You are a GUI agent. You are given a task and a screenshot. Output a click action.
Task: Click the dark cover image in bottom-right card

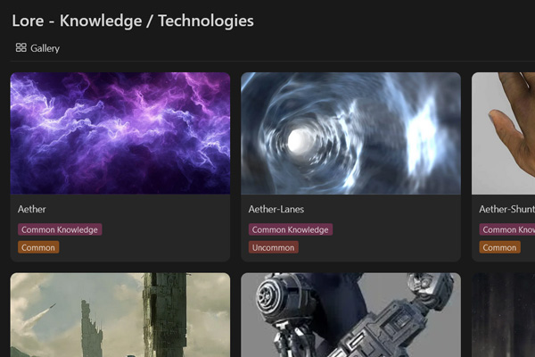coord(503,315)
